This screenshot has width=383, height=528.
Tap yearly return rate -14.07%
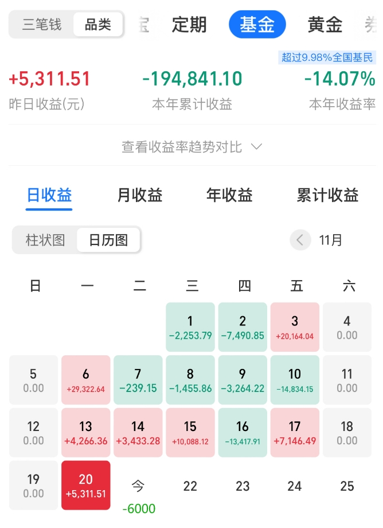[339, 79]
